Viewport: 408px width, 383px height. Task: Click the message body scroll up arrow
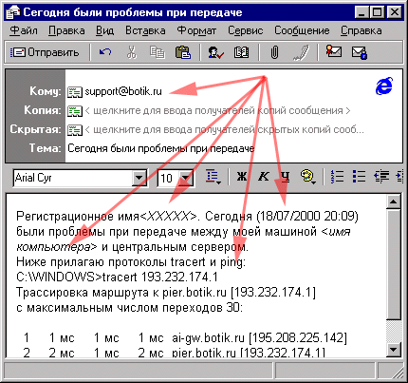point(394,202)
